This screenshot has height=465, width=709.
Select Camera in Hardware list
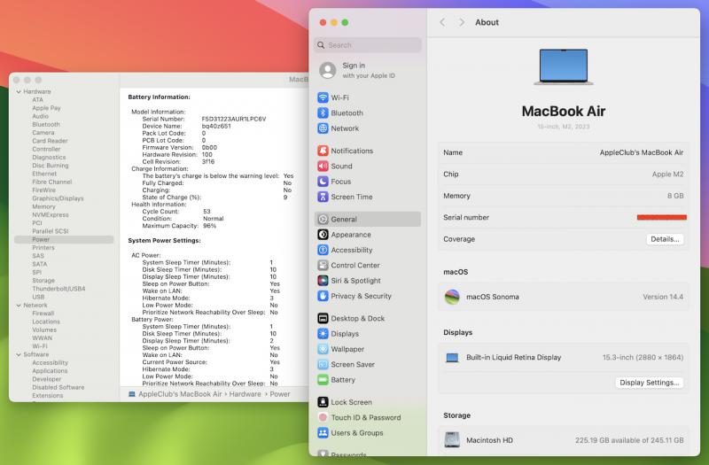[43, 132]
